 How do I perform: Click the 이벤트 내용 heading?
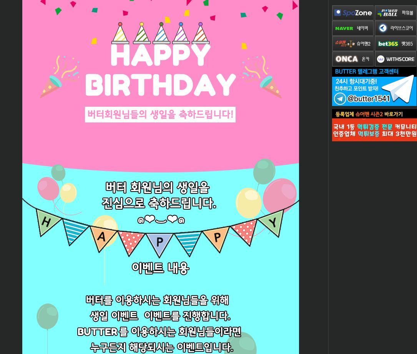pos(160,268)
